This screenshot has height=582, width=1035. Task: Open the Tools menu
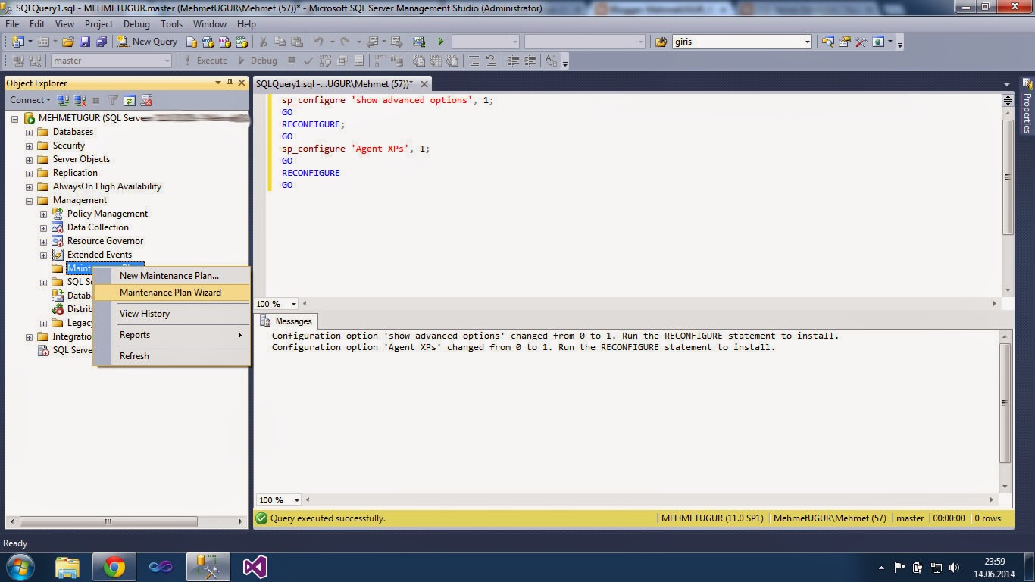171,23
